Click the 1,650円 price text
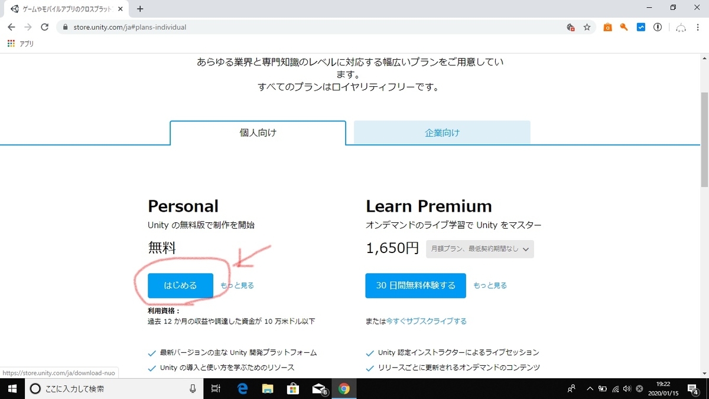 tap(392, 248)
